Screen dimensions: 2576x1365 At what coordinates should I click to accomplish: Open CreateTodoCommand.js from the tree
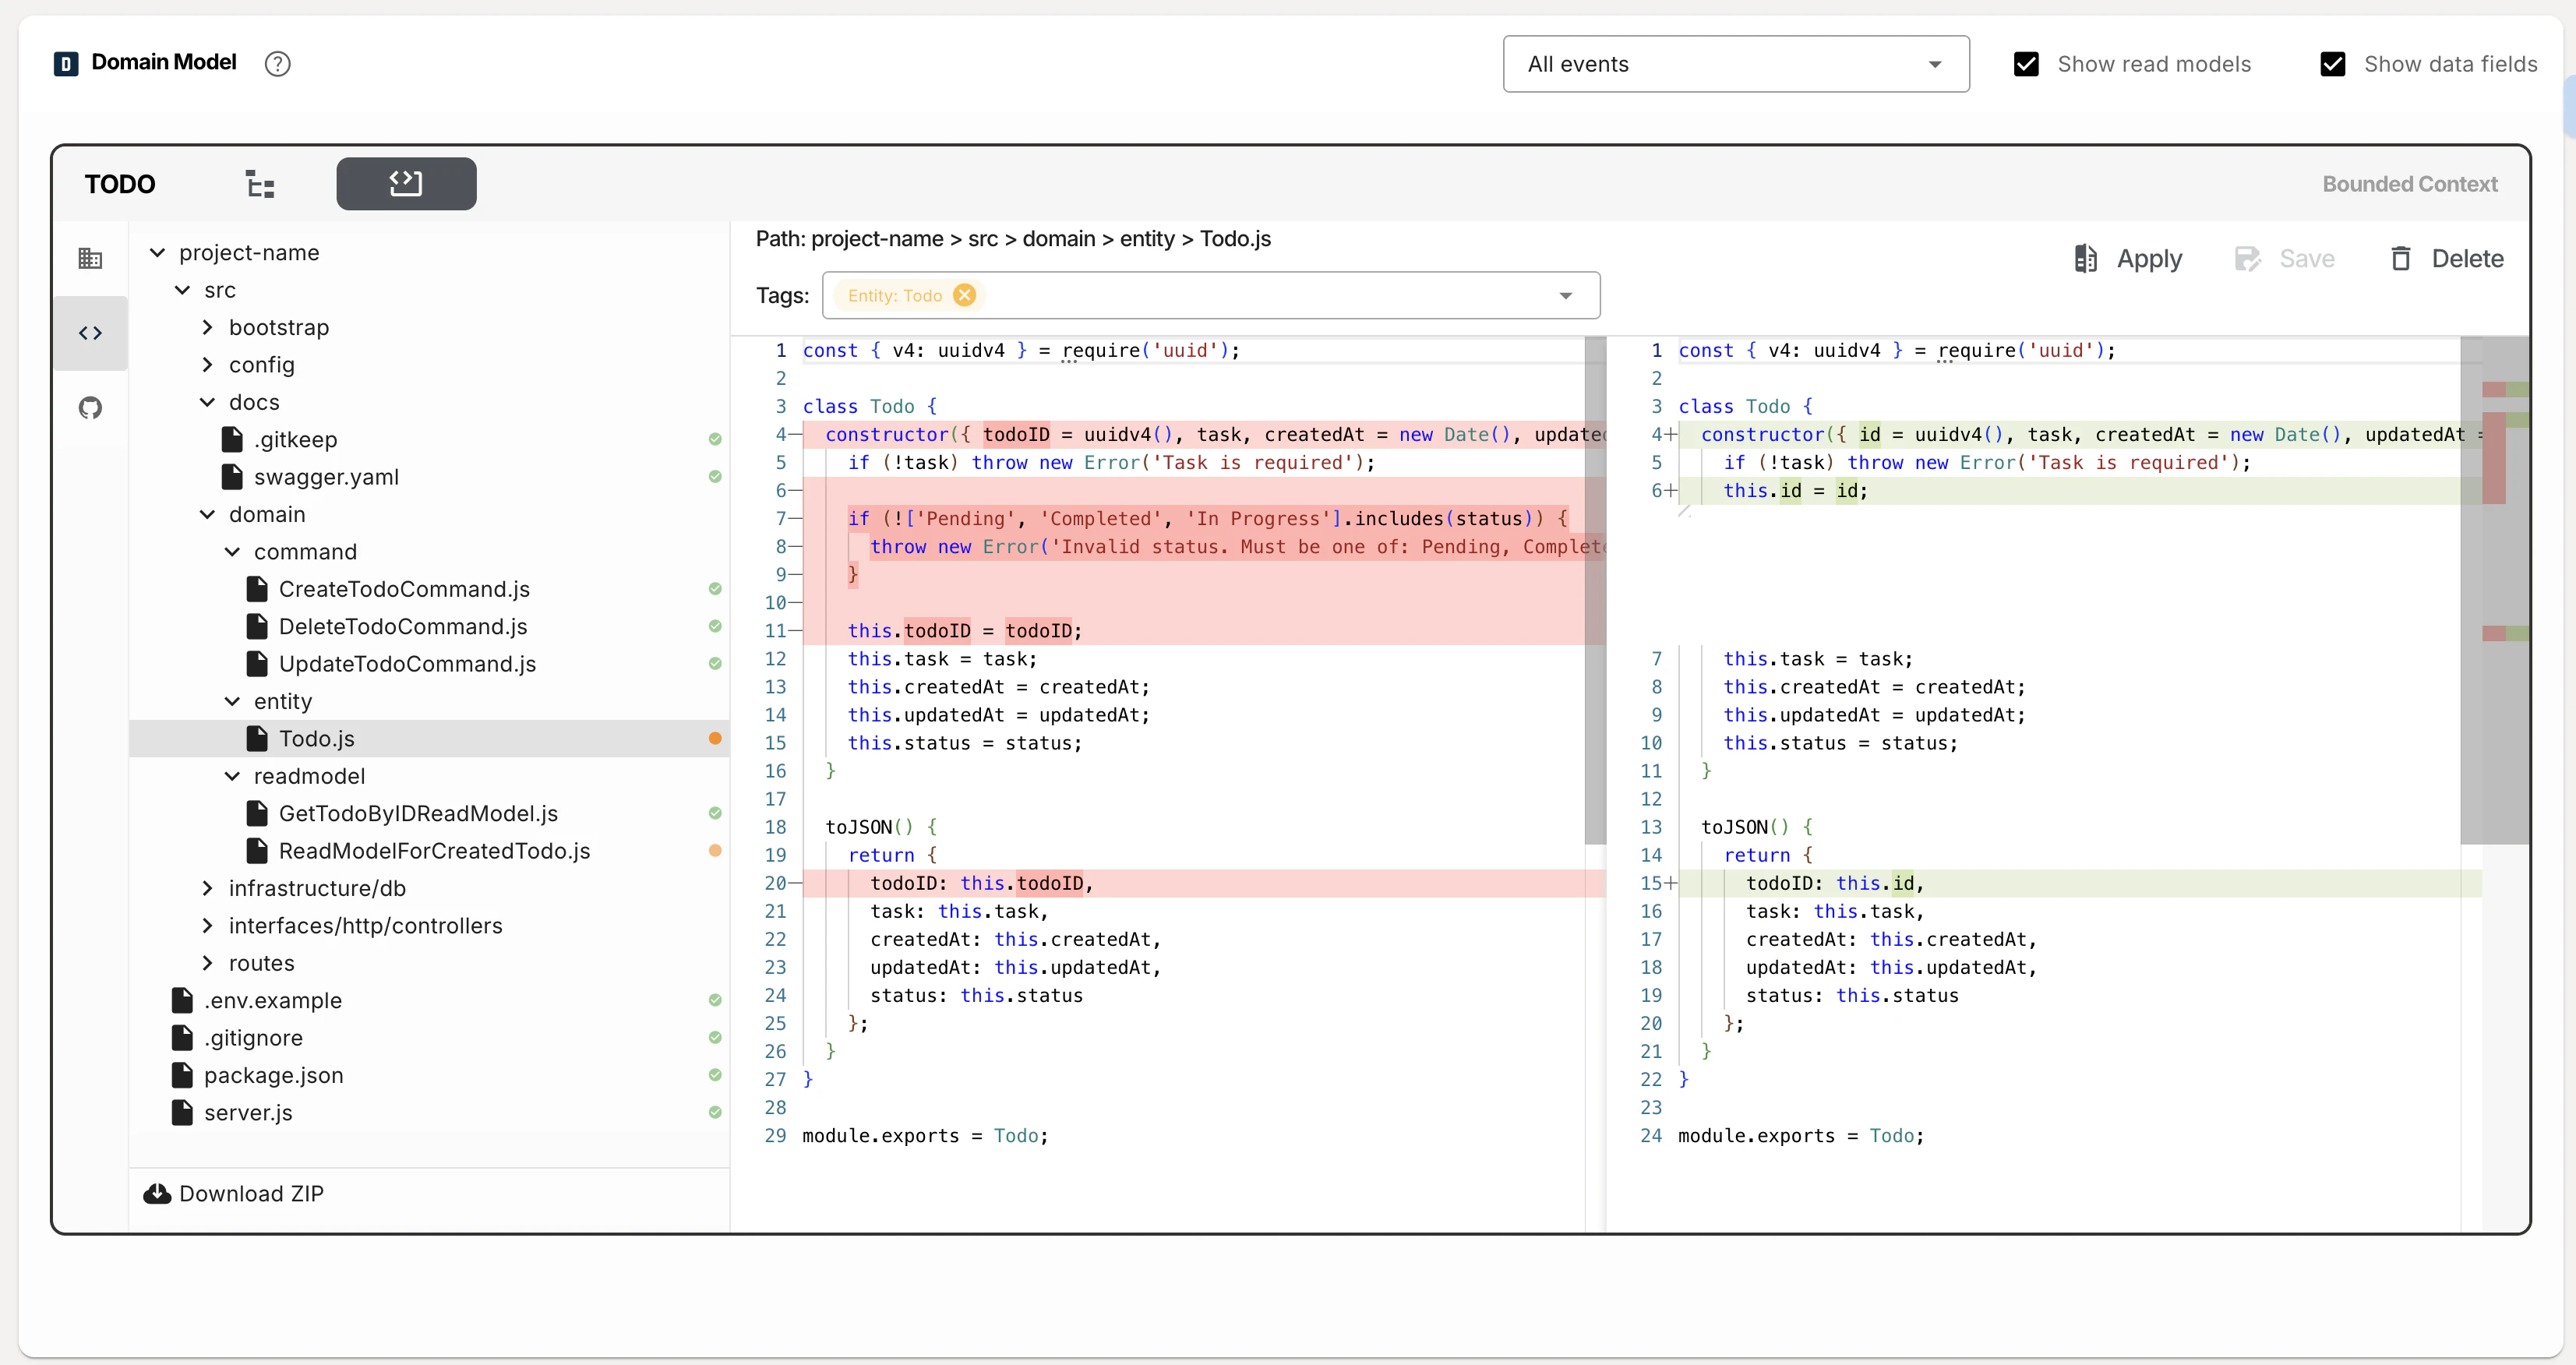tap(404, 589)
